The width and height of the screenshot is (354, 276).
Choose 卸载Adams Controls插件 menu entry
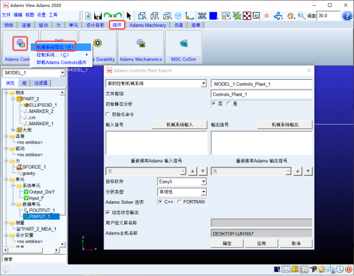click(61, 63)
